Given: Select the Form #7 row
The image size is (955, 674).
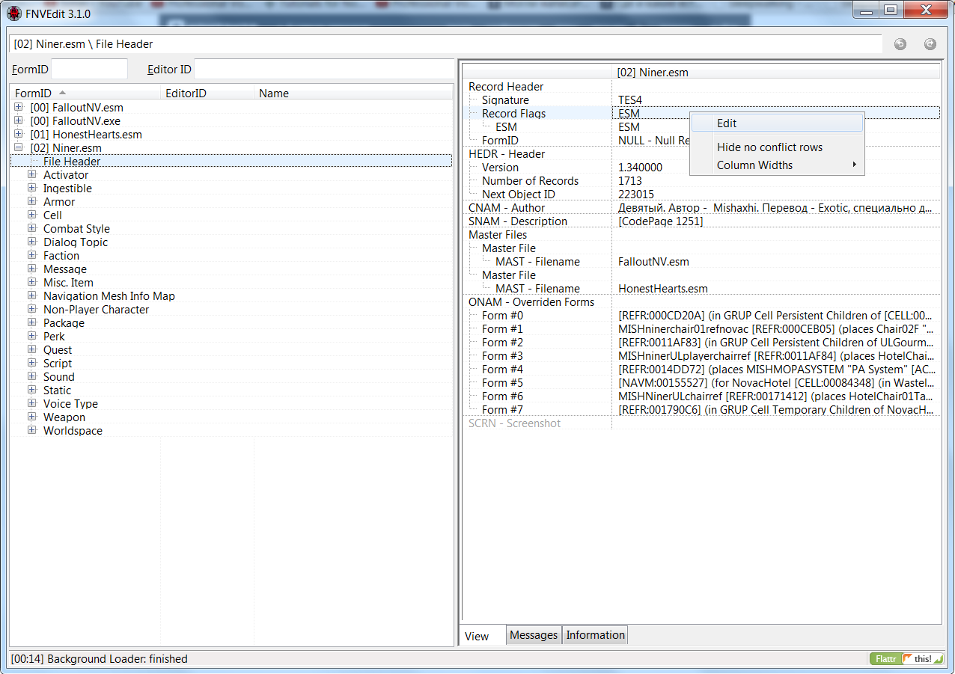Looking at the screenshot, I should point(701,409).
